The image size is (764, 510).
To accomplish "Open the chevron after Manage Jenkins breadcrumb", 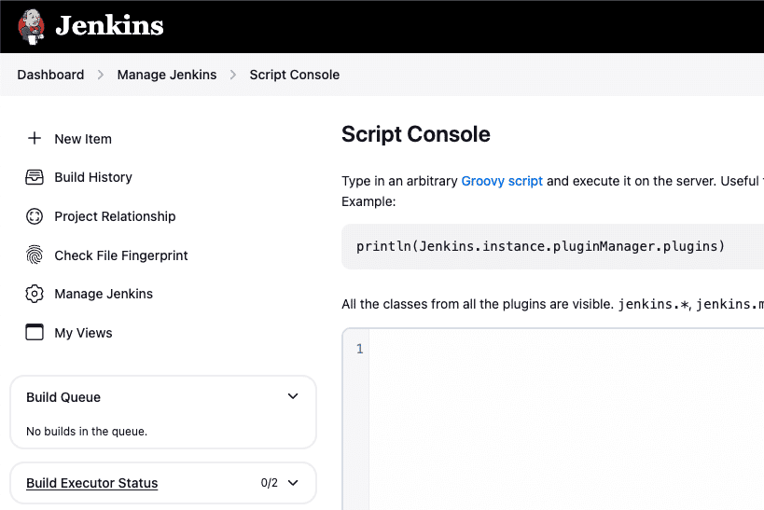I will [233, 75].
